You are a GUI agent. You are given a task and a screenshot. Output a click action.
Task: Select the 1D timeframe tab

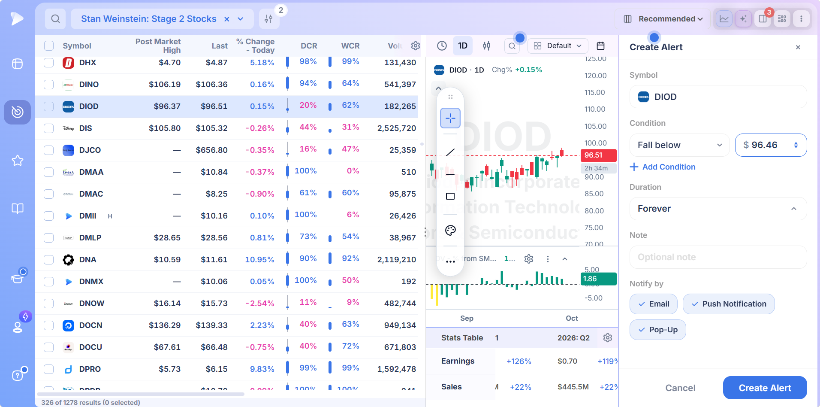(x=463, y=46)
